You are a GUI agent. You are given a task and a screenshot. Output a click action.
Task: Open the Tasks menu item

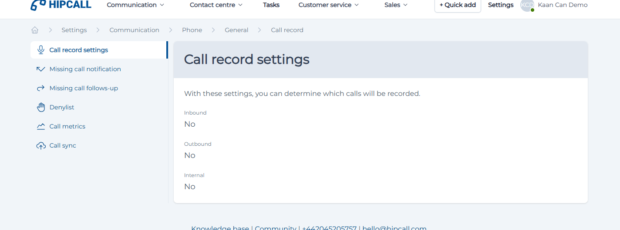pyautogui.click(x=271, y=5)
